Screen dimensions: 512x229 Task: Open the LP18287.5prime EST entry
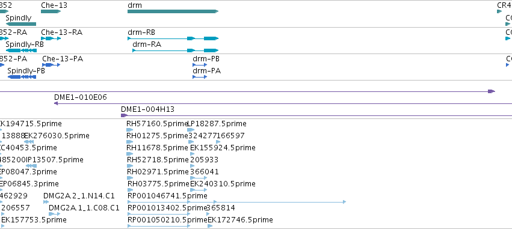[217, 124]
